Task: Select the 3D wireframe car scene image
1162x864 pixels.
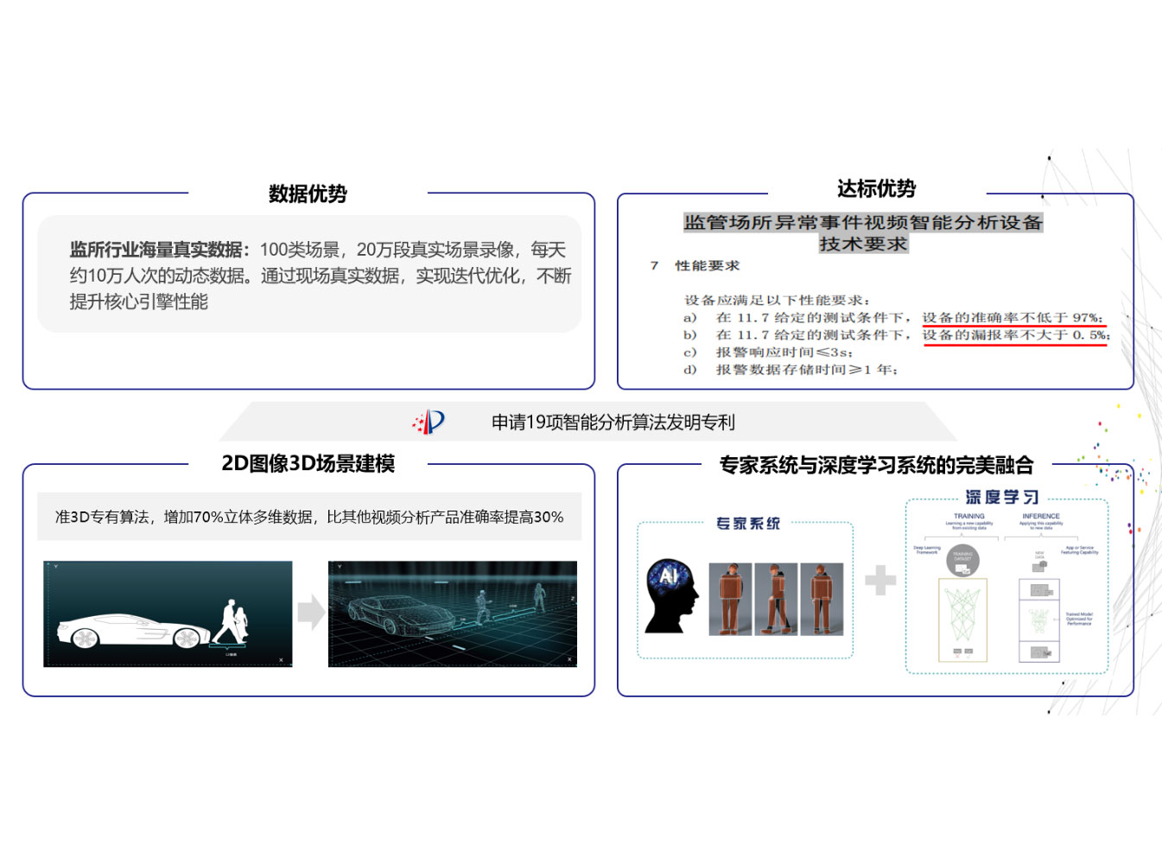Action: pyautogui.click(x=453, y=614)
